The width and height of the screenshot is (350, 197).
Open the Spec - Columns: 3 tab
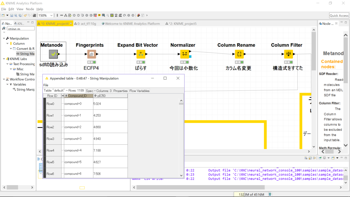pos(99,91)
